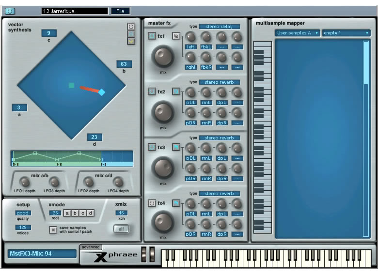Click the fx2 dpR knob
This screenshot has height=274, width=378.
[x=221, y=113]
